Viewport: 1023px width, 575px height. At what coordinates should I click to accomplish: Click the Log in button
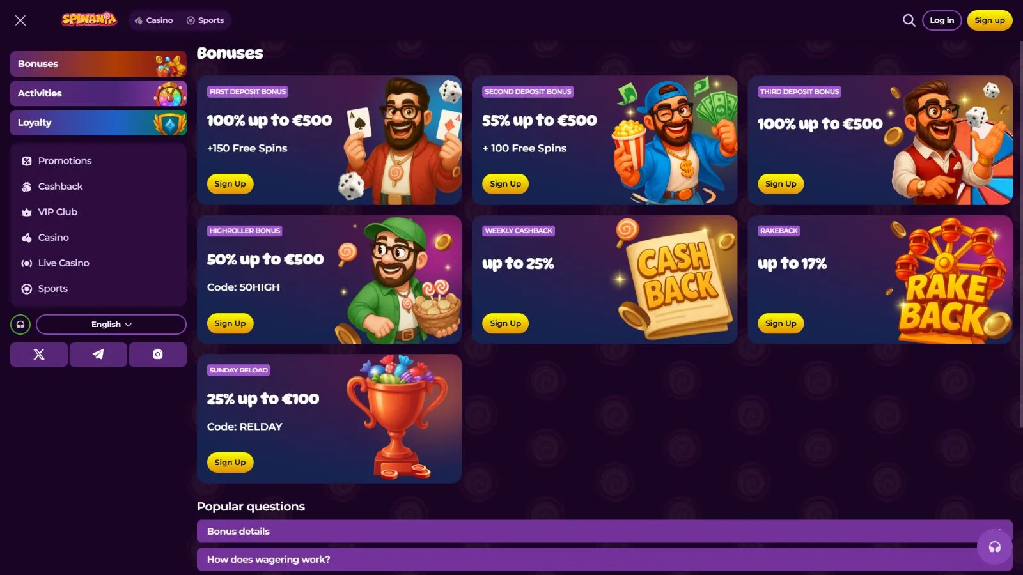(x=942, y=20)
